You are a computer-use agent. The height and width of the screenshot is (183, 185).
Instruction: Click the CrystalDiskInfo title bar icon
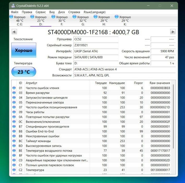point(13,6)
